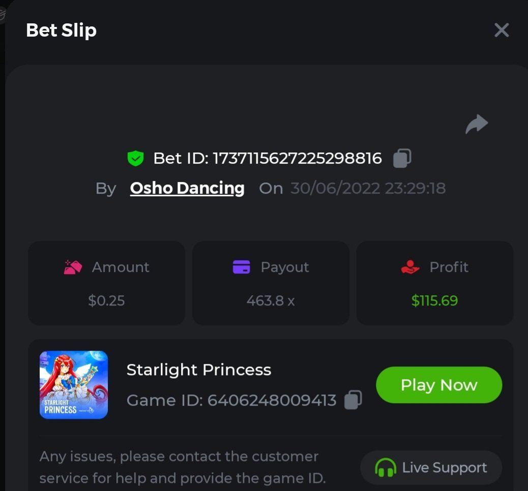
Task: Click the Game ID number text
Action: 272,401
